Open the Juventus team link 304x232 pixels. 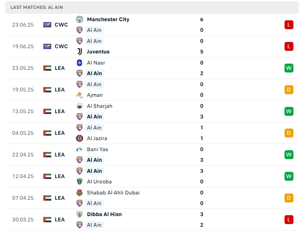click(98, 52)
